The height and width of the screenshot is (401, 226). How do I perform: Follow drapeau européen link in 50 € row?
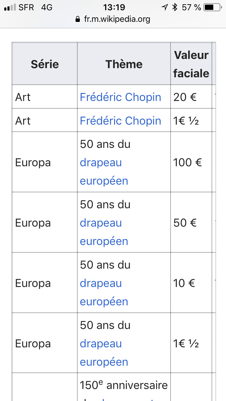(104, 232)
